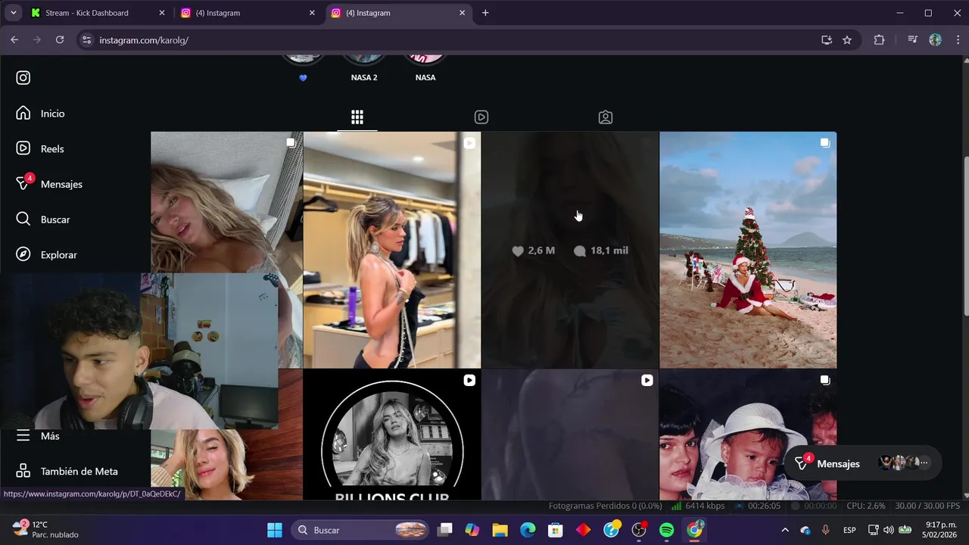Viewport: 969px width, 545px height.
Task: Open the Billions Club post
Action: click(x=392, y=434)
